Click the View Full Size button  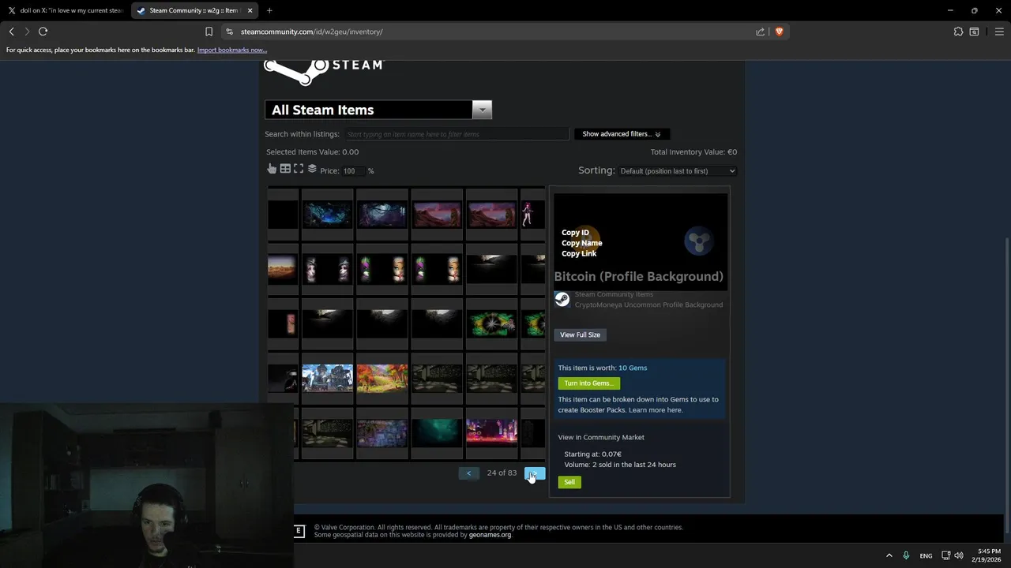tap(580, 334)
